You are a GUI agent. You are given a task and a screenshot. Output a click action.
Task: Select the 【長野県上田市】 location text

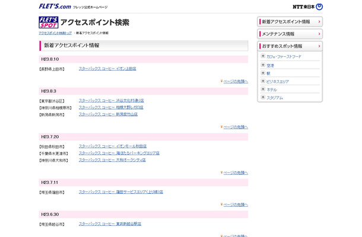[x=52, y=69]
